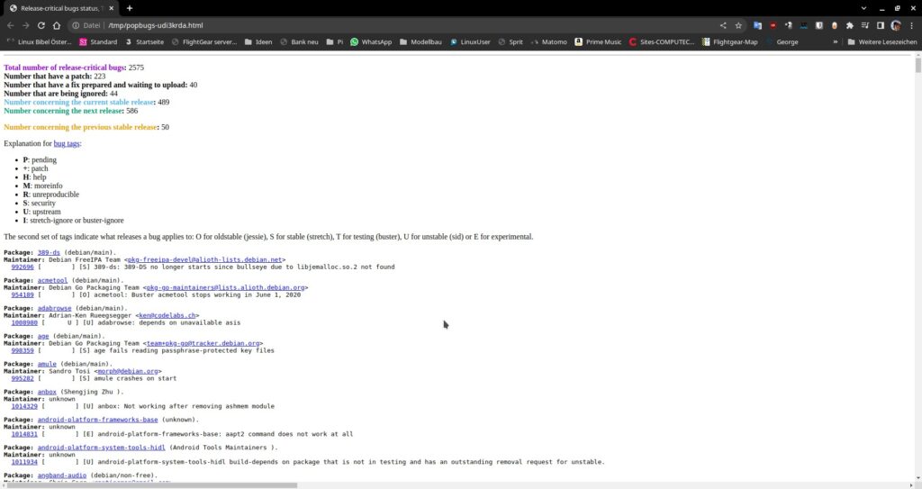Click the red round extension icon
The height and width of the screenshot is (489, 922).
[773, 25]
